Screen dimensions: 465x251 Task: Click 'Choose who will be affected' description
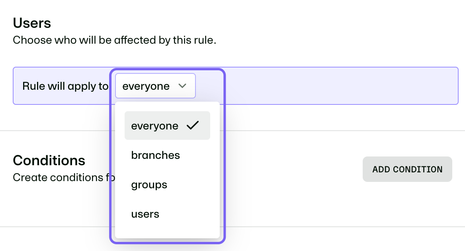pyautogui.click(x=115, y=40)
